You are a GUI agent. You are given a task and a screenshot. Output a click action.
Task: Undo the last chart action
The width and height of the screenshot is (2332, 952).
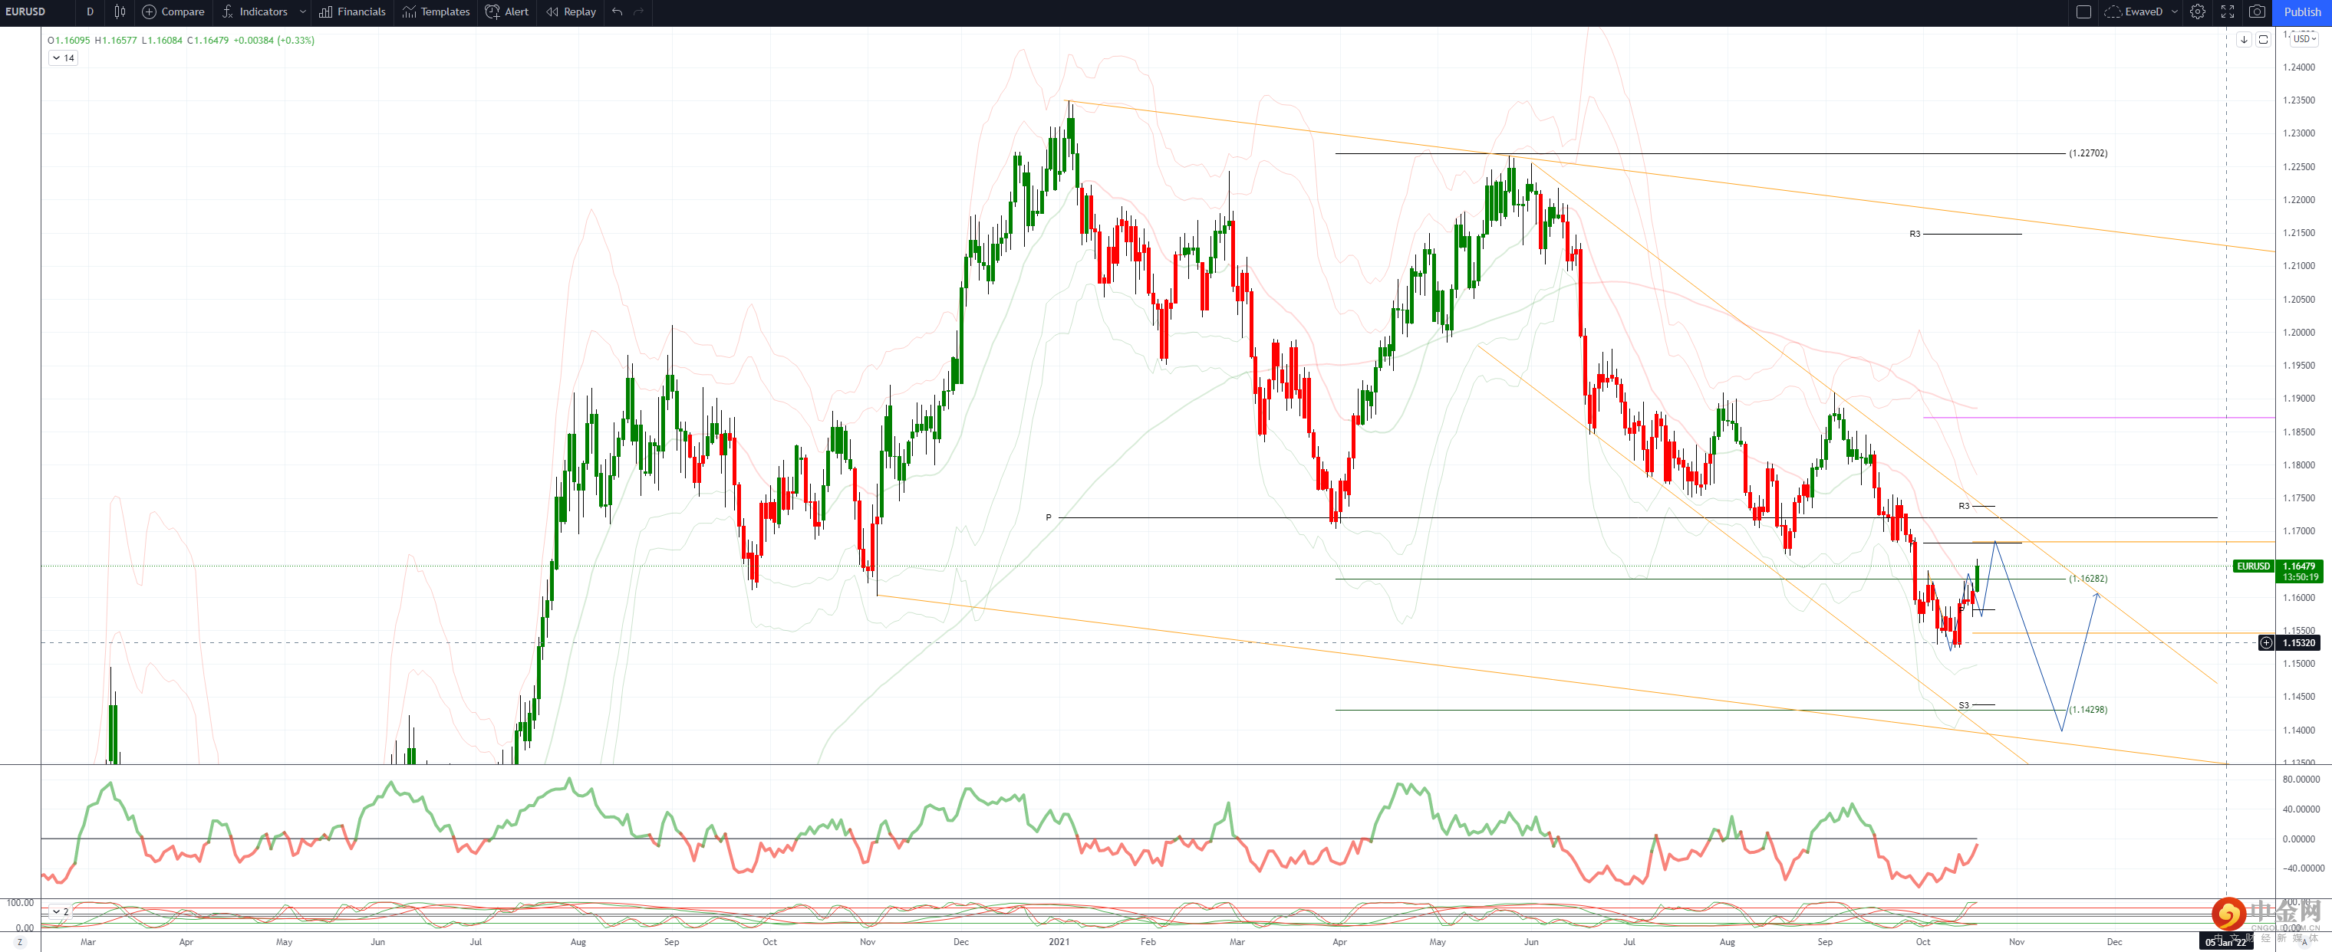tap(618, 11)
